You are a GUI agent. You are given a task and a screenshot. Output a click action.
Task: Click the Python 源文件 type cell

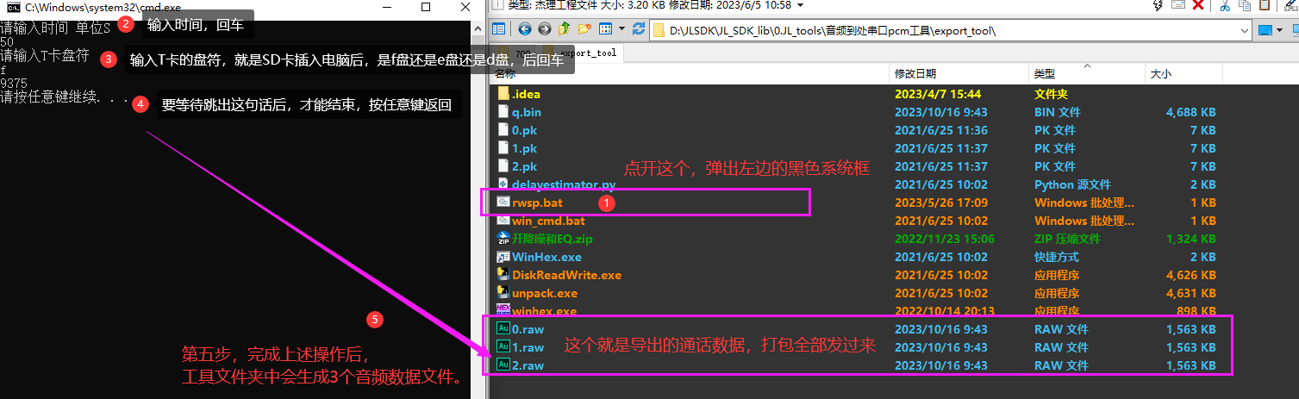pos(1072,184)
